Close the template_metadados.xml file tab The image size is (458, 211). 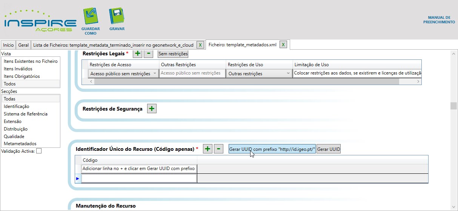click(x=283, y=45)
